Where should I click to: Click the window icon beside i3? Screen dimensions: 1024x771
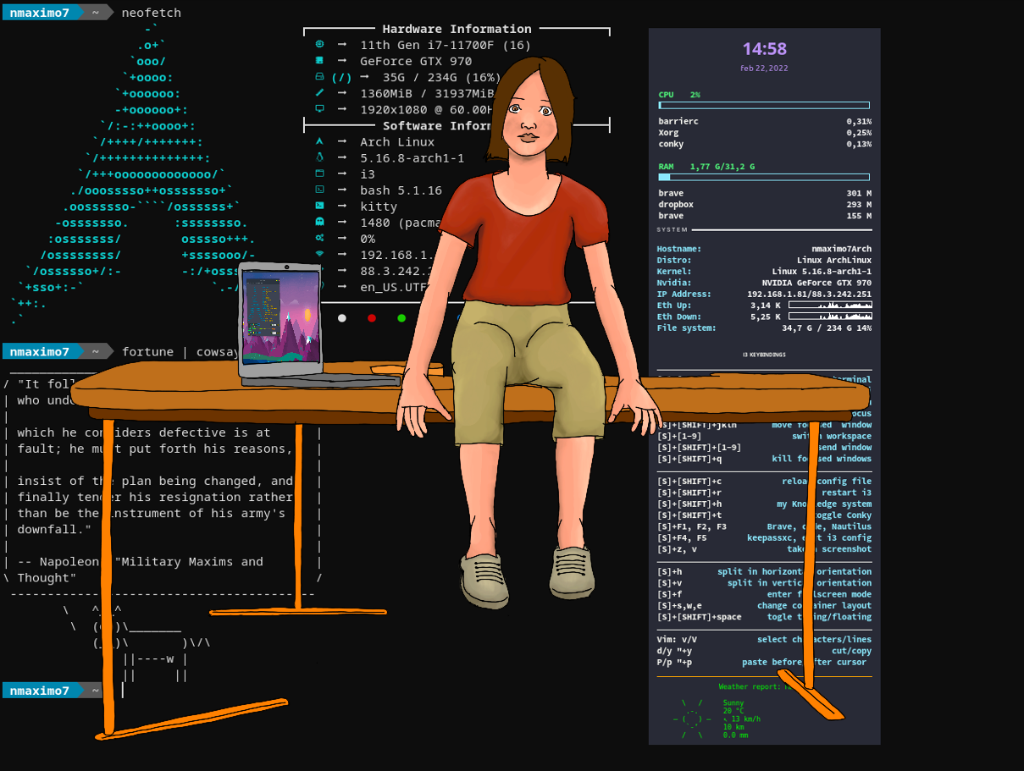pyautogui.click(x=319, y=173)
